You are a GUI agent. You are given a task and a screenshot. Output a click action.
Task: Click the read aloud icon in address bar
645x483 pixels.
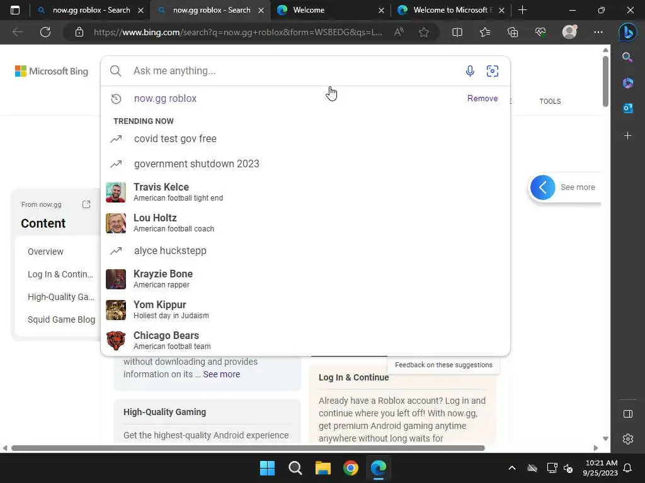399,32
